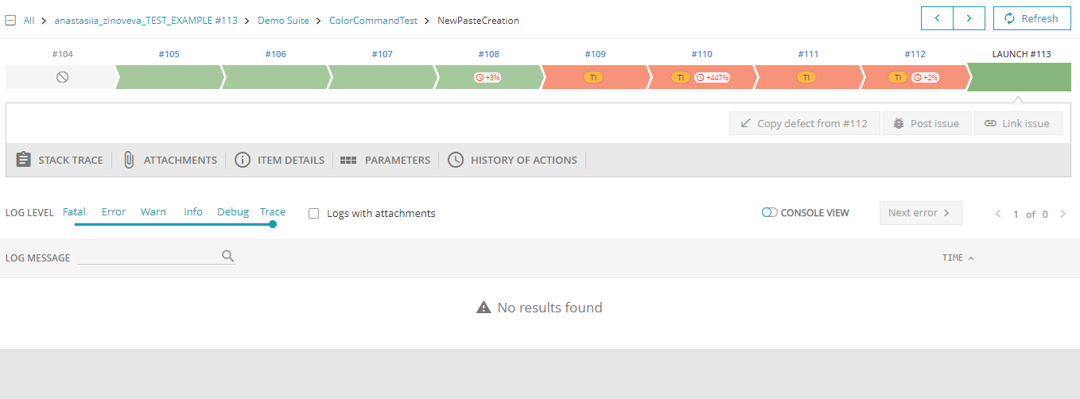Set log level to Fatal
Viewport: 1080px width, 399px height.
pos(74,212)
